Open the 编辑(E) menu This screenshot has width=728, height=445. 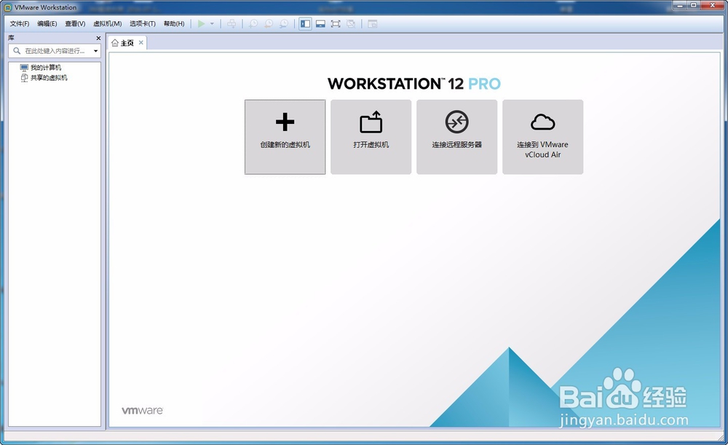coord(47,24)
